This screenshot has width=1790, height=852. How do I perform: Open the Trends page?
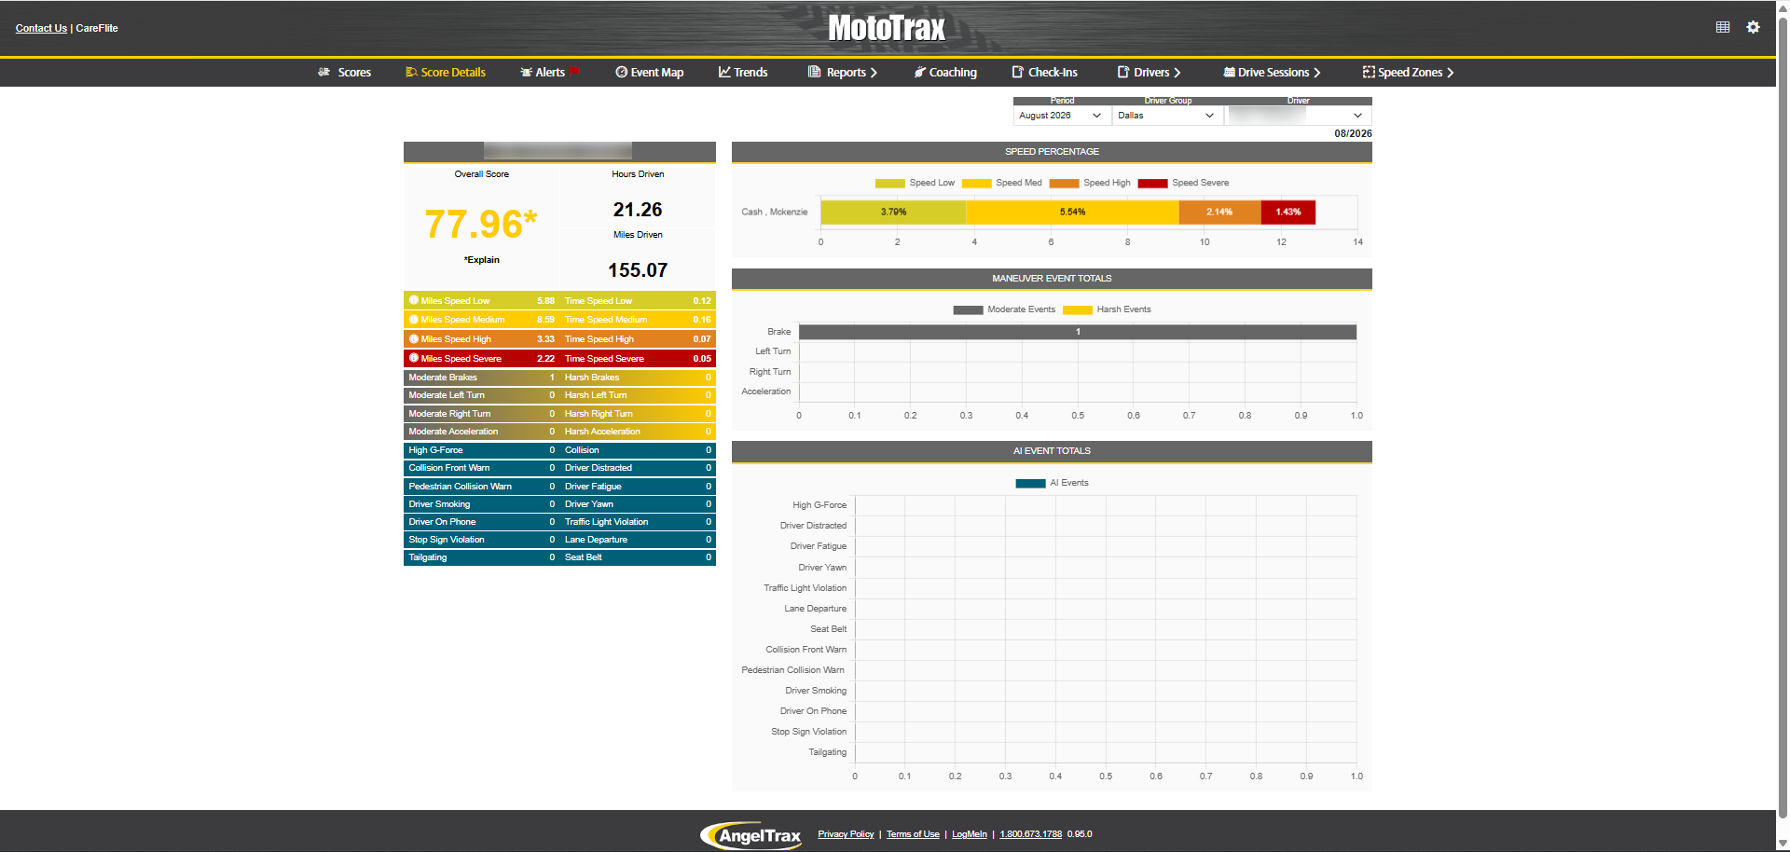[x=750, y=72]
